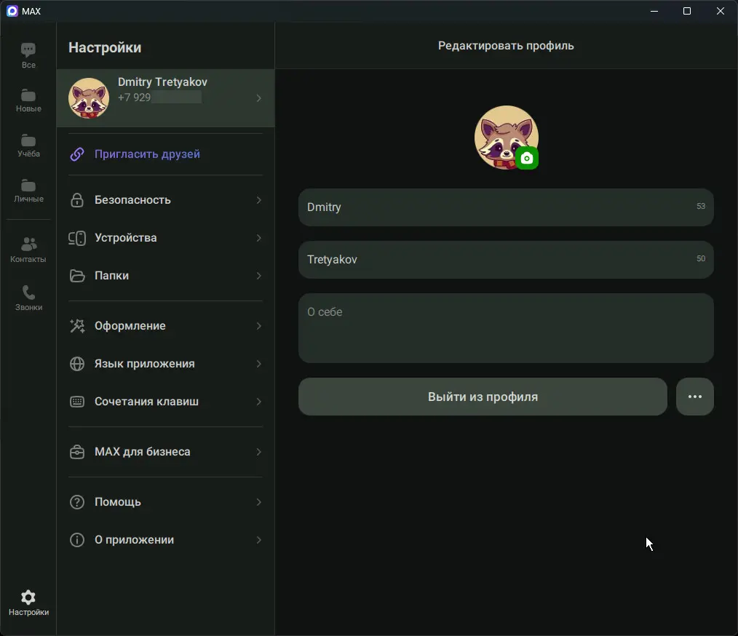Click the green camera icon on avatar

527,158
